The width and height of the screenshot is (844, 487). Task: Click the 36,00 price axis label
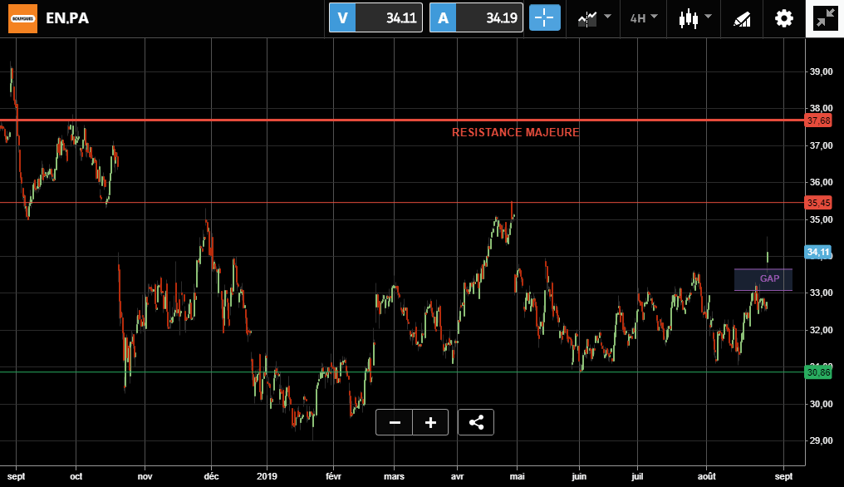pyautogui.click(x=822, y=183)
